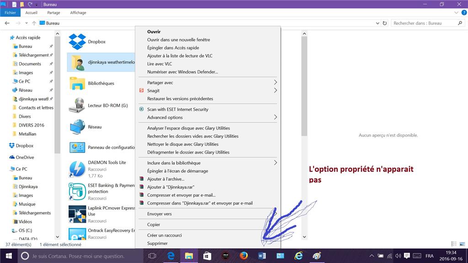Screen dimensions: 468x263
Task: Open DIVERS 2016 folder in sidebar
Action: (32, 125)
